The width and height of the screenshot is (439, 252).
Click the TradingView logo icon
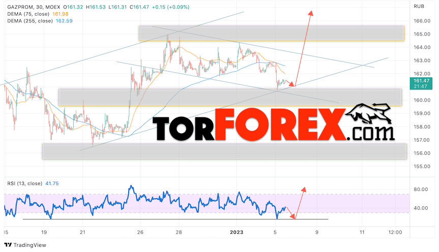8,245
